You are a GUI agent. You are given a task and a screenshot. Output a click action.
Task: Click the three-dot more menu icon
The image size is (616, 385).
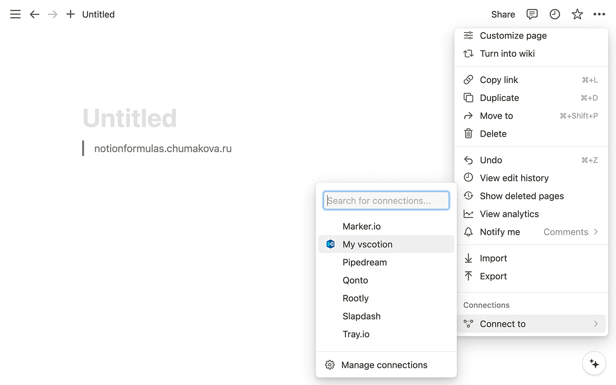pos(599,14)
